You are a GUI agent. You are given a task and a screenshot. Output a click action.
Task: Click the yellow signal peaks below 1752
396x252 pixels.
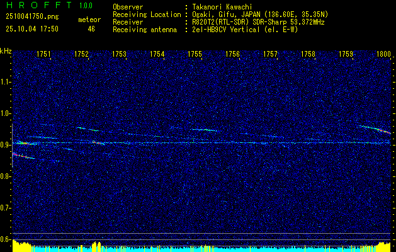coord(96,246)
